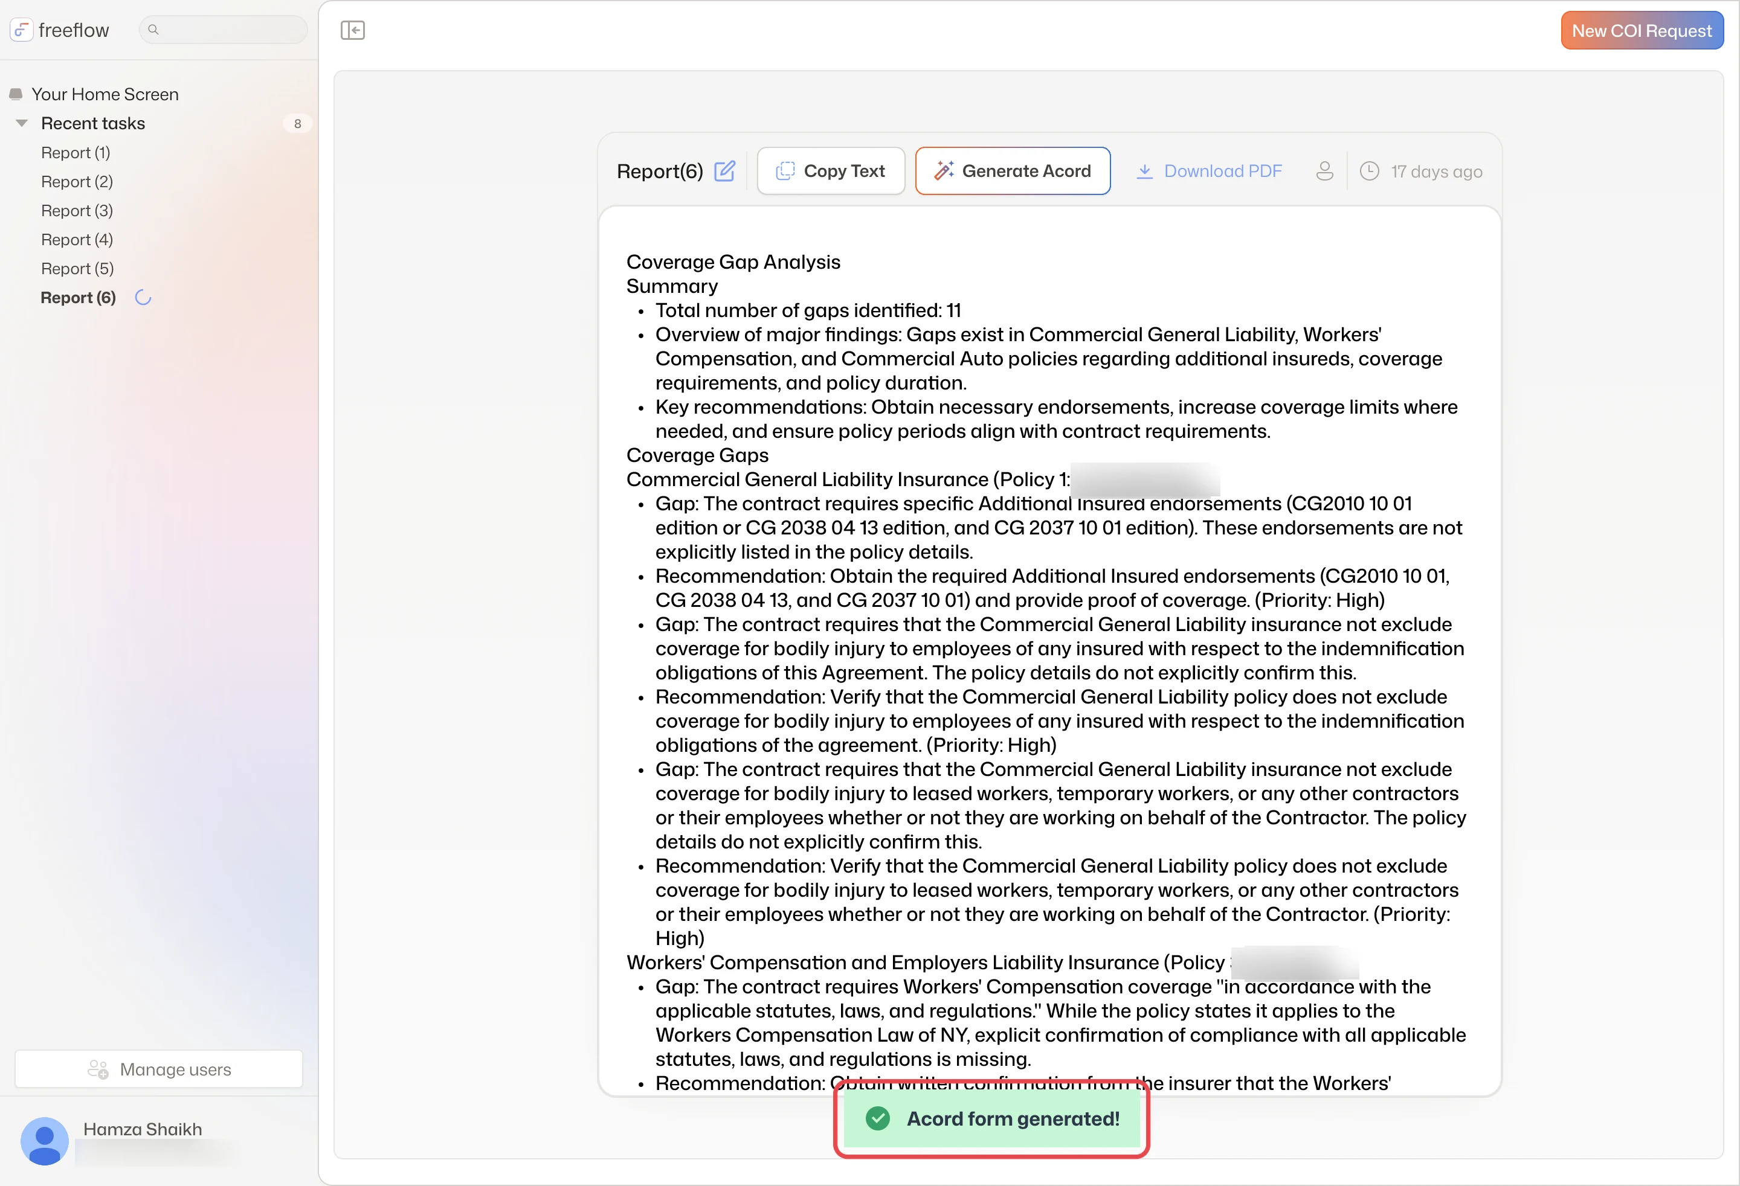This screenshot has width=1740, height=1186.
Task: Click the Manage users button
Action: [x=159, y=1069]
